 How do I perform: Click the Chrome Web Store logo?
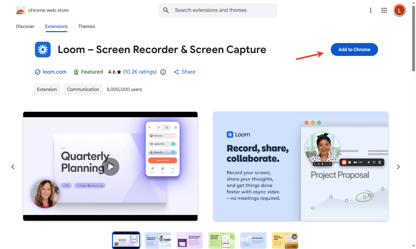point(21,10)
